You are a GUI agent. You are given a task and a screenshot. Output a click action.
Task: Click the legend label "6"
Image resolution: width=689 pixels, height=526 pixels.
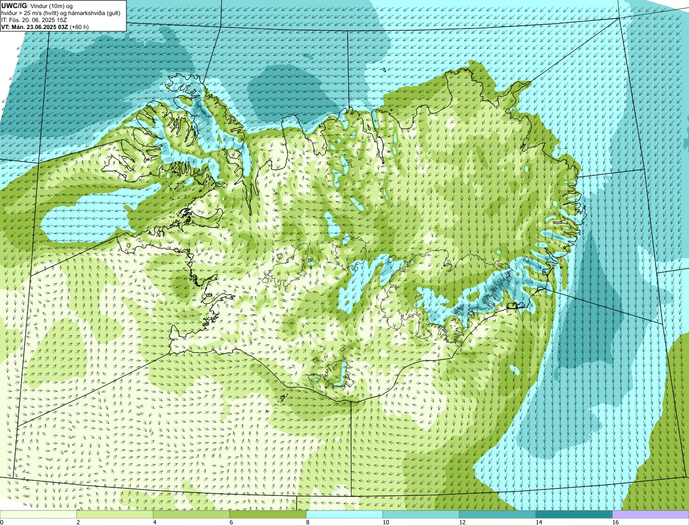(231, 522)
